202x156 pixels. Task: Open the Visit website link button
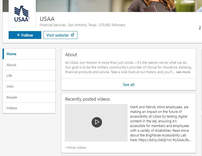tap(60, 35)
